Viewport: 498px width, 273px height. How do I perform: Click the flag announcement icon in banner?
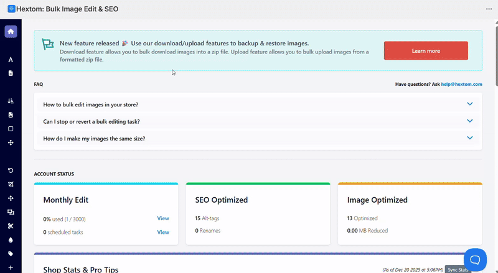[x=48, y=44]
